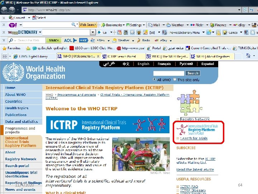Click Programmes and projects breadcrumb link

(x=77, y=94)
